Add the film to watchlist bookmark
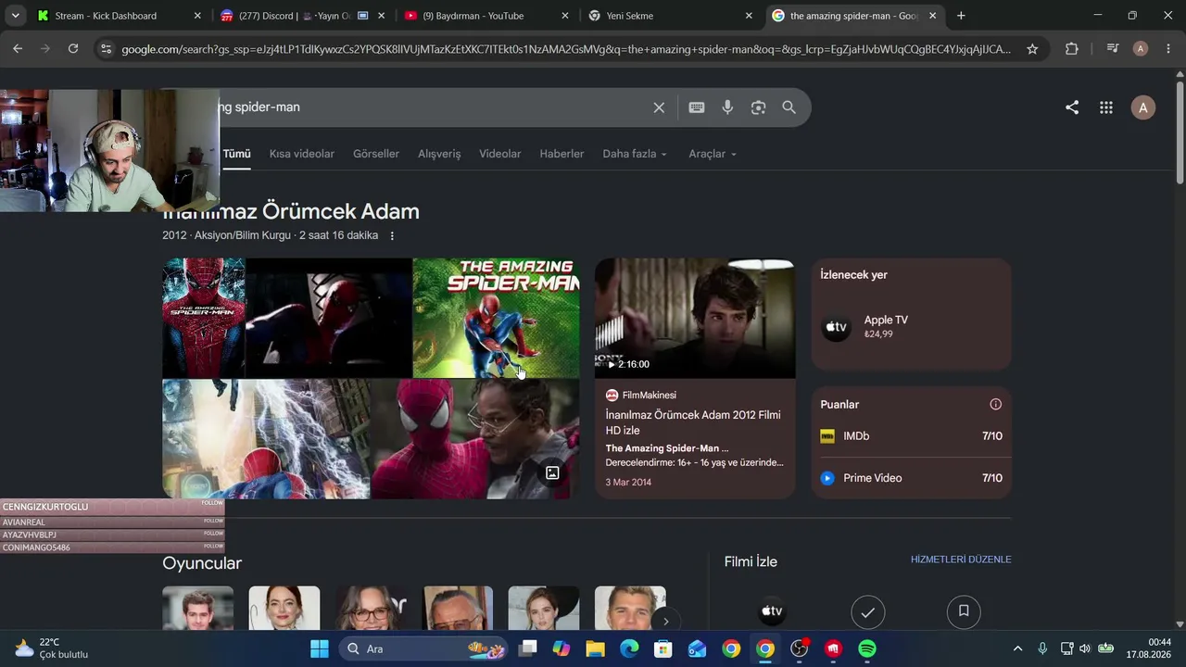Viewport: 1186px width, 667px height. coord(964,612)
